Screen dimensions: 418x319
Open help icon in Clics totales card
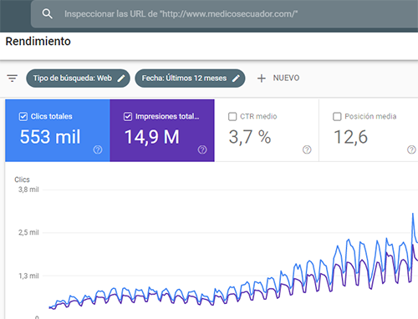[x=98, y=149]
